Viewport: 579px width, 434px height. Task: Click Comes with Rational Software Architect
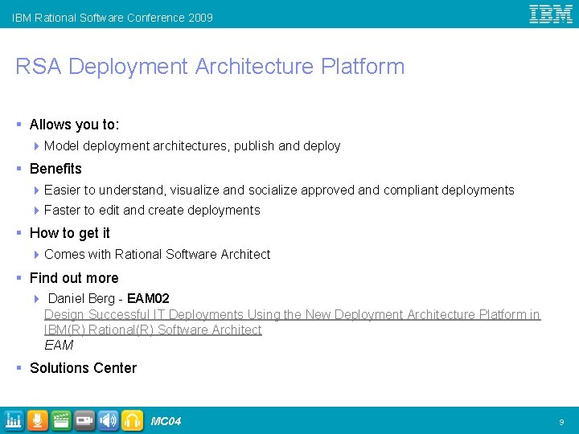(x=158, y=254)
